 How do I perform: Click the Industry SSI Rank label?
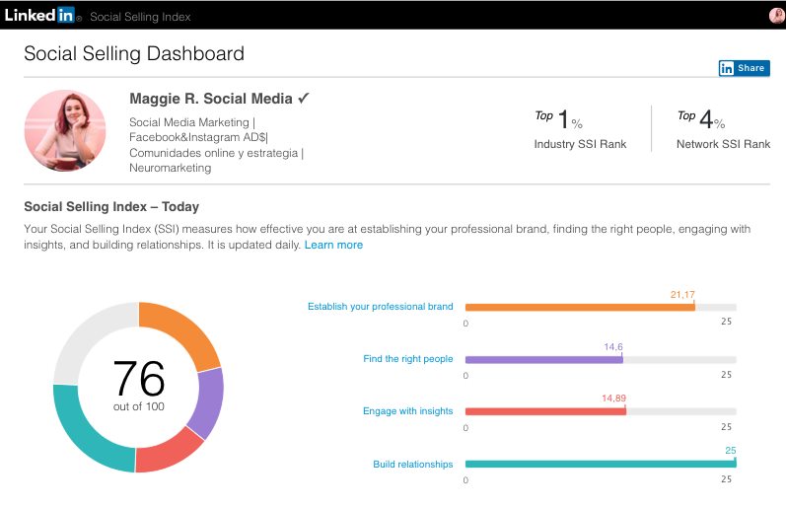click(580, 144)
